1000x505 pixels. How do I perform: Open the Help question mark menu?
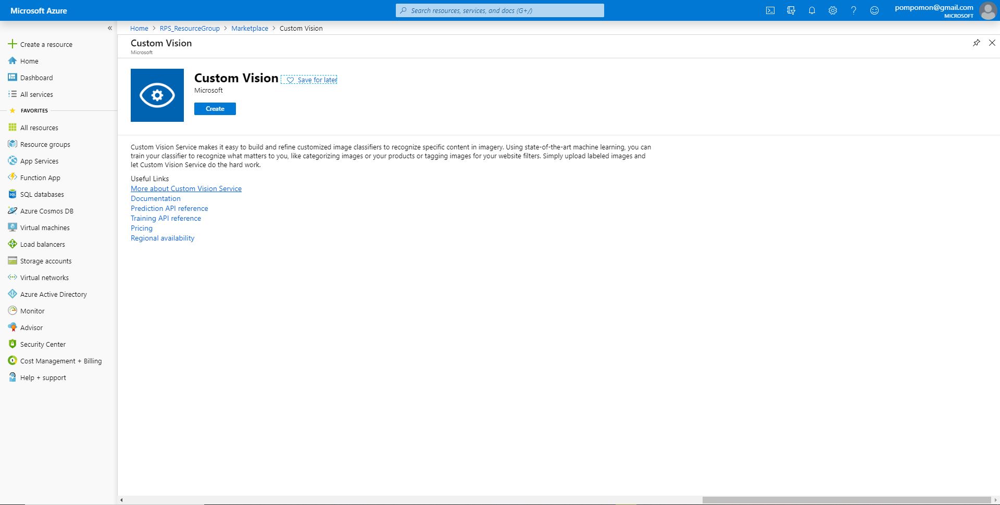[x=854, y=10]
